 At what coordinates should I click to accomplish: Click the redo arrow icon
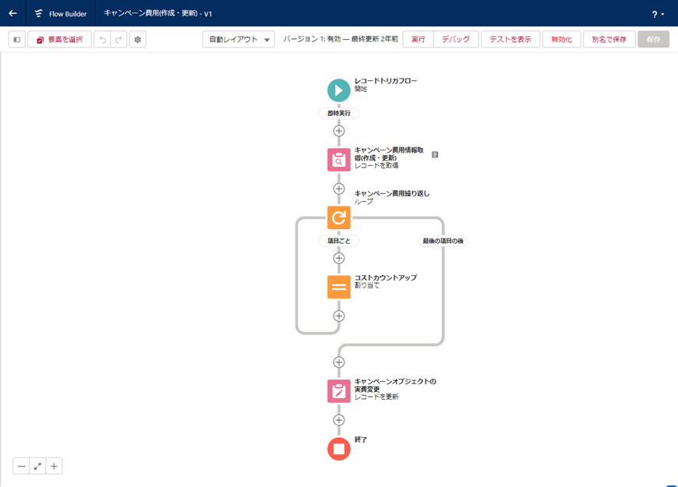coord(118,40)
